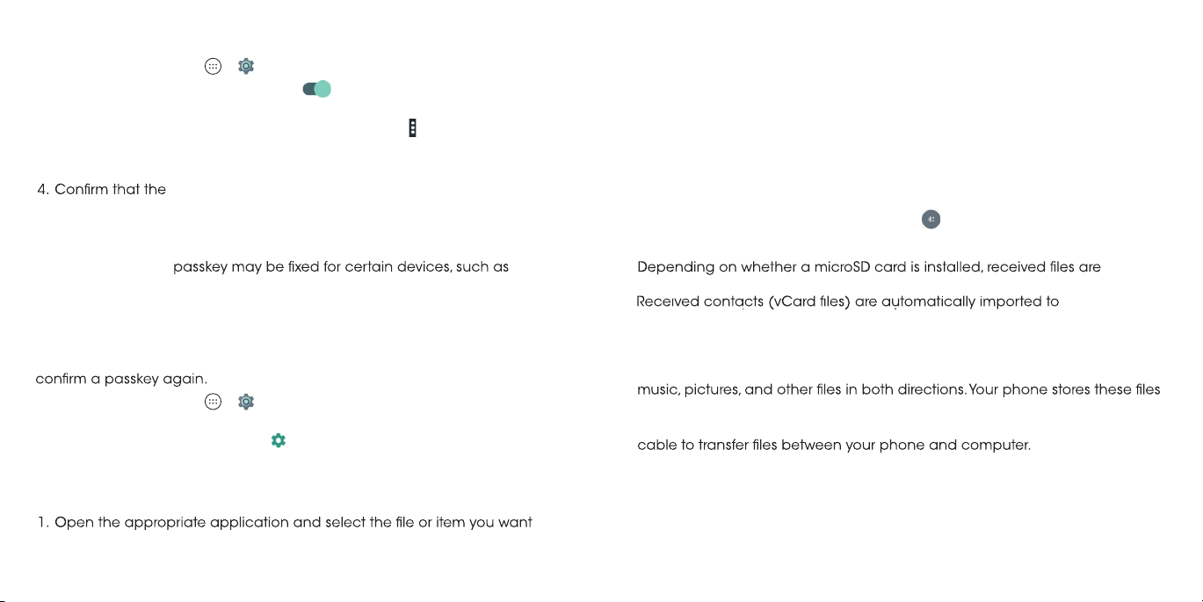1203x602 pixels.
Task: Click step '1. Open the appropriate application'
Action: coord(163,523)
